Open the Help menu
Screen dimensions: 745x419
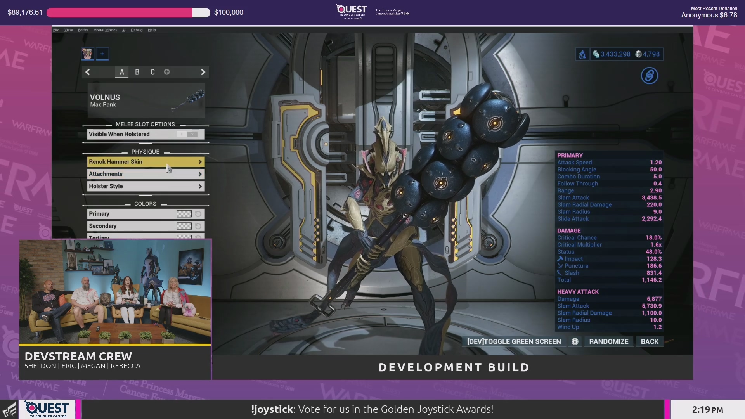tap(152, 30)
